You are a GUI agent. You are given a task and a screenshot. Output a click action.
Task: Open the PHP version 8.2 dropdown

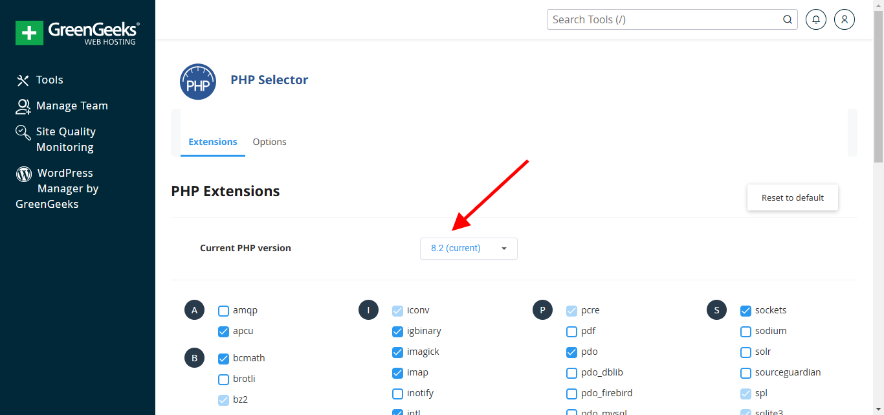click(469, 249)
